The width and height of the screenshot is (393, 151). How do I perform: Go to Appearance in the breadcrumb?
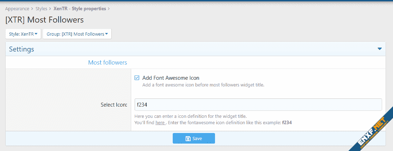click(17, 8)
